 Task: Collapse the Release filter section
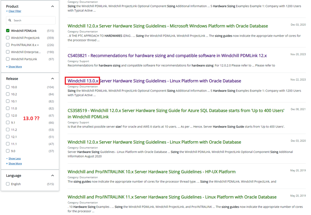tap(52, 79)
